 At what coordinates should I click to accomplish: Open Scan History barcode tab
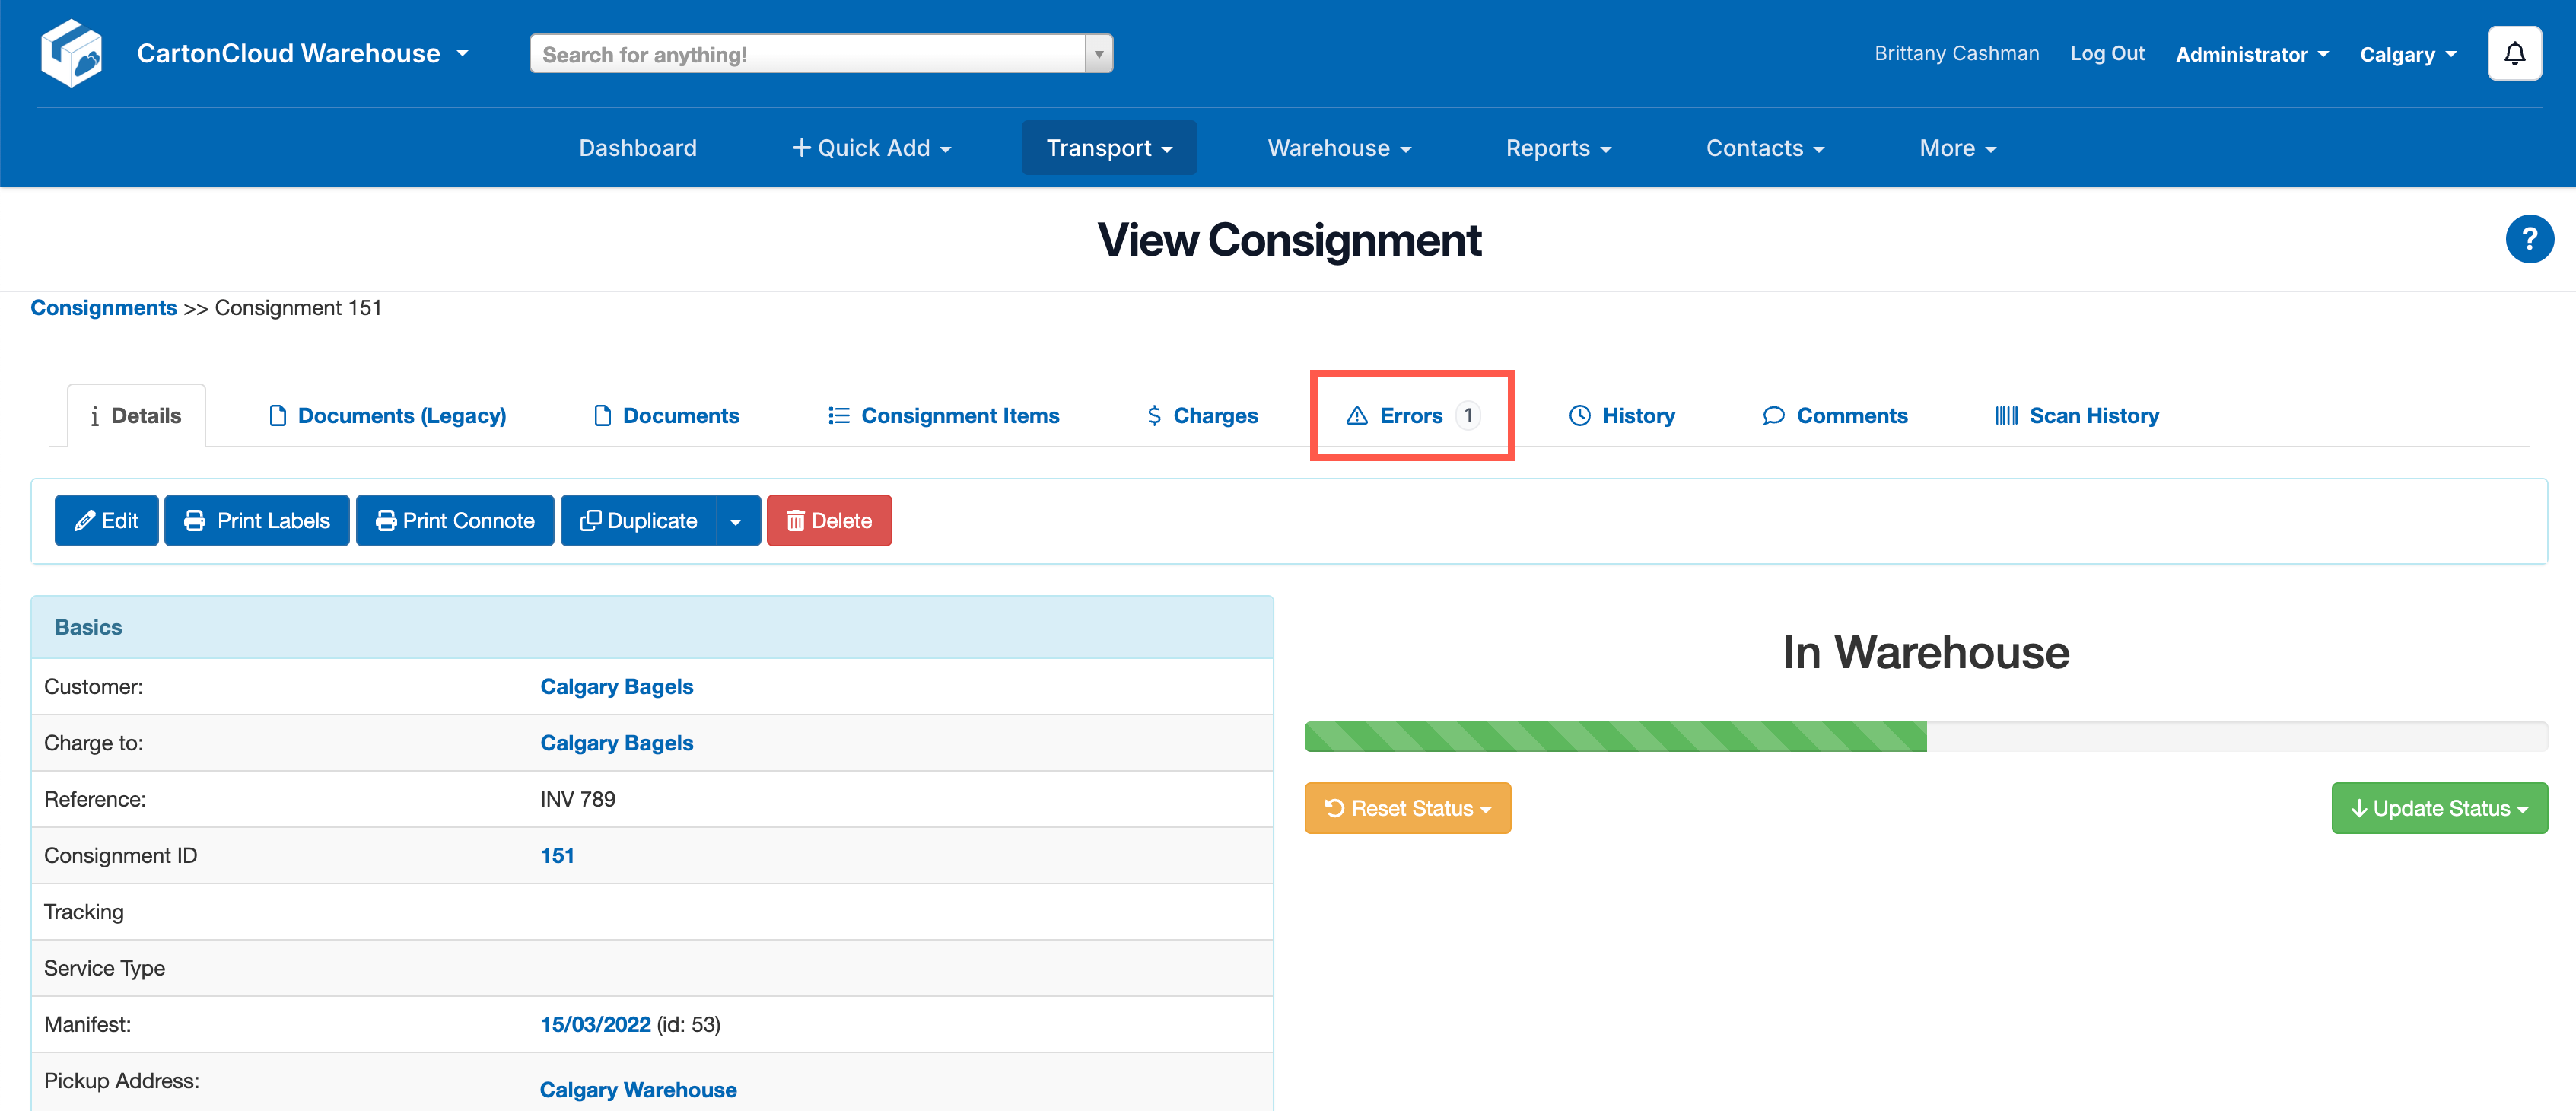click(2076, 415)
